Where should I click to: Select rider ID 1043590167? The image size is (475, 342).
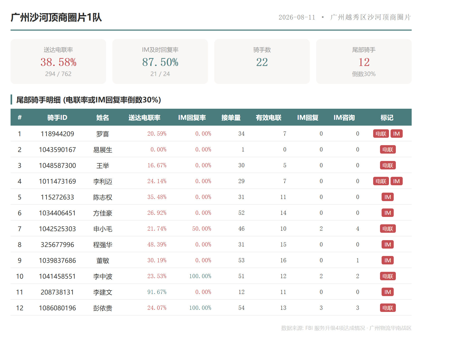click(57, 150)
